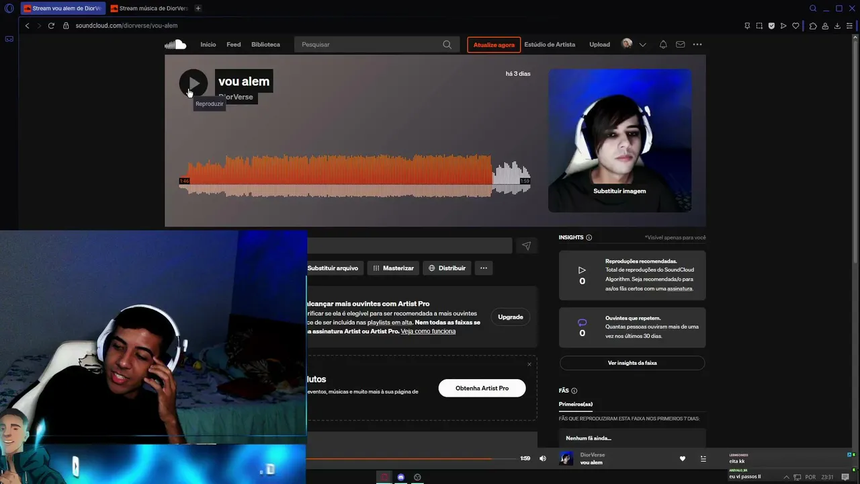The width and height of the screenshot is (860, 484).
Task: Click the Upgrade button
Action: point(511,317)
